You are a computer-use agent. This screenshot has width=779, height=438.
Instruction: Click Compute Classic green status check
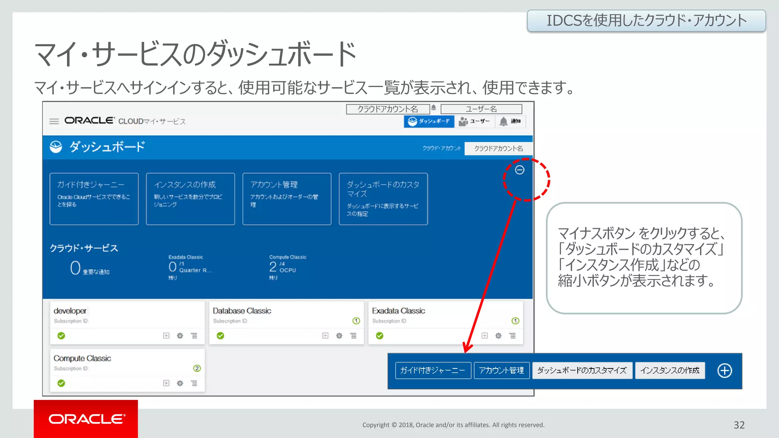point(61,383)
